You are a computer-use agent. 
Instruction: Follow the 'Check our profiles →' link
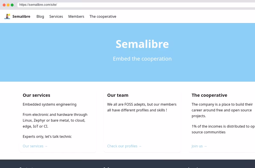pos(124,146)
